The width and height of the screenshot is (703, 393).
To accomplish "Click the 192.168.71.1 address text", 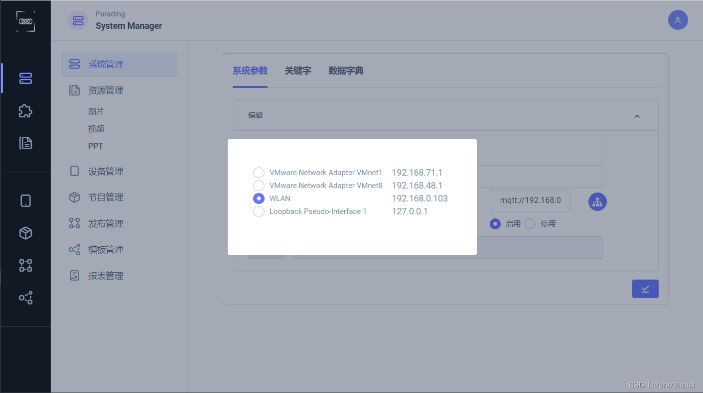I will (417, 173).
